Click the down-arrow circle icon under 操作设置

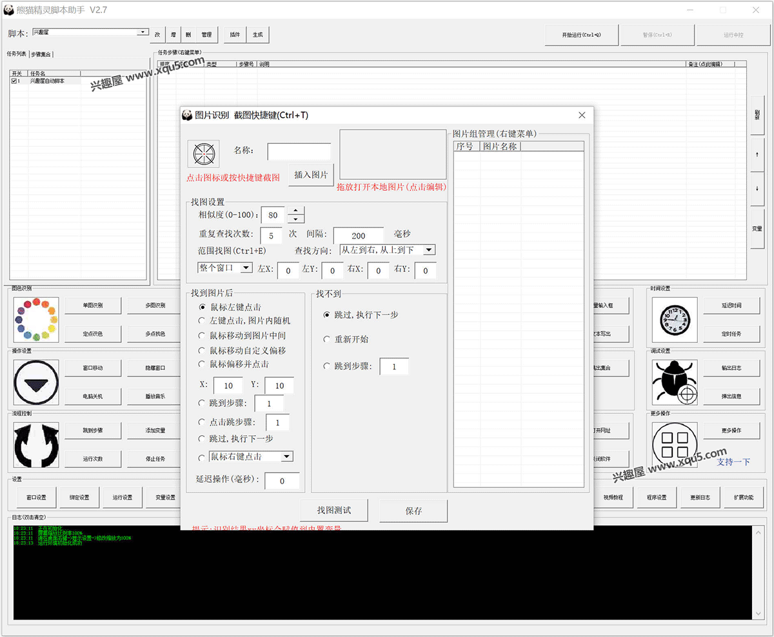(36, 382)
